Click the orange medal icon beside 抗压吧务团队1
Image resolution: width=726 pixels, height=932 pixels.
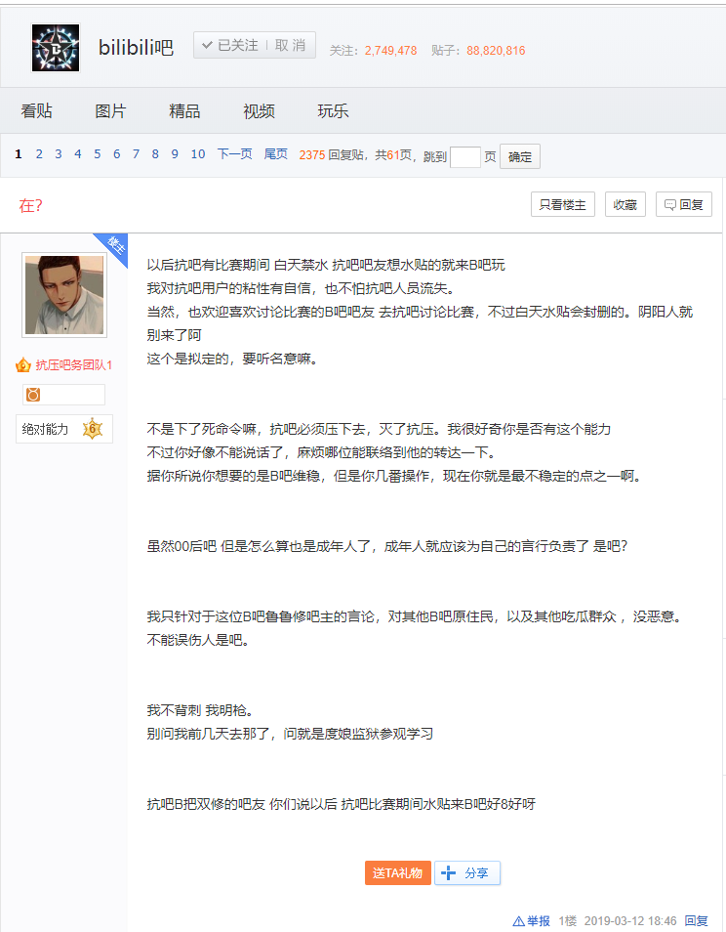(23, 365)
